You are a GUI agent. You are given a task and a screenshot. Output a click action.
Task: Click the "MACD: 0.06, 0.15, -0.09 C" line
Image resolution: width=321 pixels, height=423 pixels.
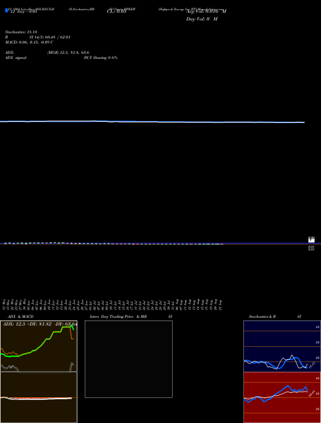tap(29, 42)
